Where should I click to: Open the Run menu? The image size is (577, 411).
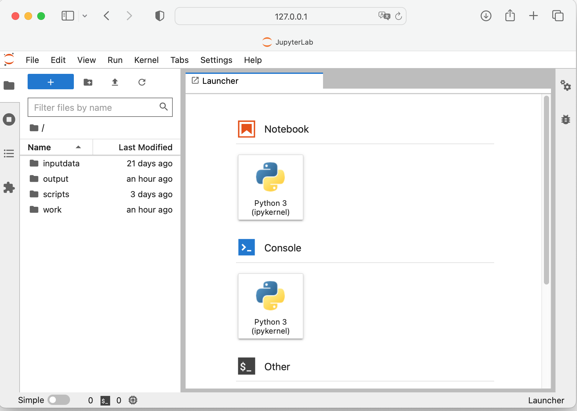(115, 60)
